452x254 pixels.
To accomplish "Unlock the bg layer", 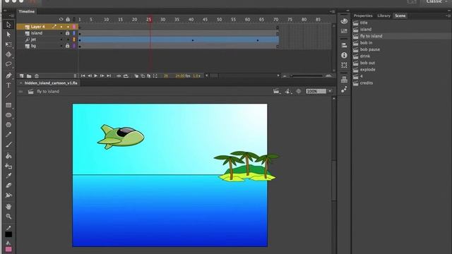I will [x=68, y=46].
